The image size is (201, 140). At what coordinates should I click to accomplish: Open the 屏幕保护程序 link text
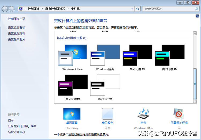click(x=179, y=123)
